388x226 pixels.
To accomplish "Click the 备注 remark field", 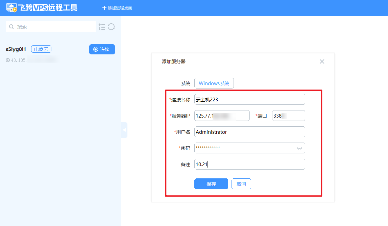I will (249, 165).
